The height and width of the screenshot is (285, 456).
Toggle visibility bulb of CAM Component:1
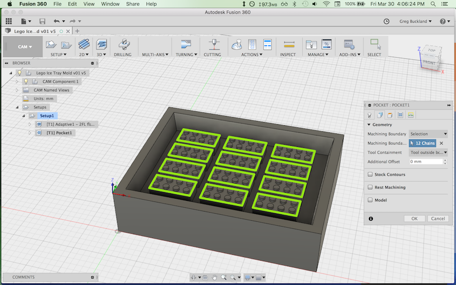click(x=26, y=82)
